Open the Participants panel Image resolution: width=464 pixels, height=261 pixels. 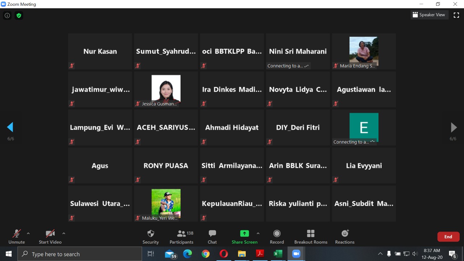[182, 237]
